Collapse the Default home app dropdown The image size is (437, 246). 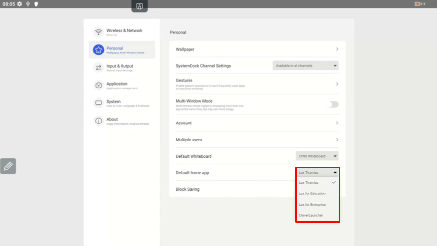pyautogui.click(x=317, y=172)
